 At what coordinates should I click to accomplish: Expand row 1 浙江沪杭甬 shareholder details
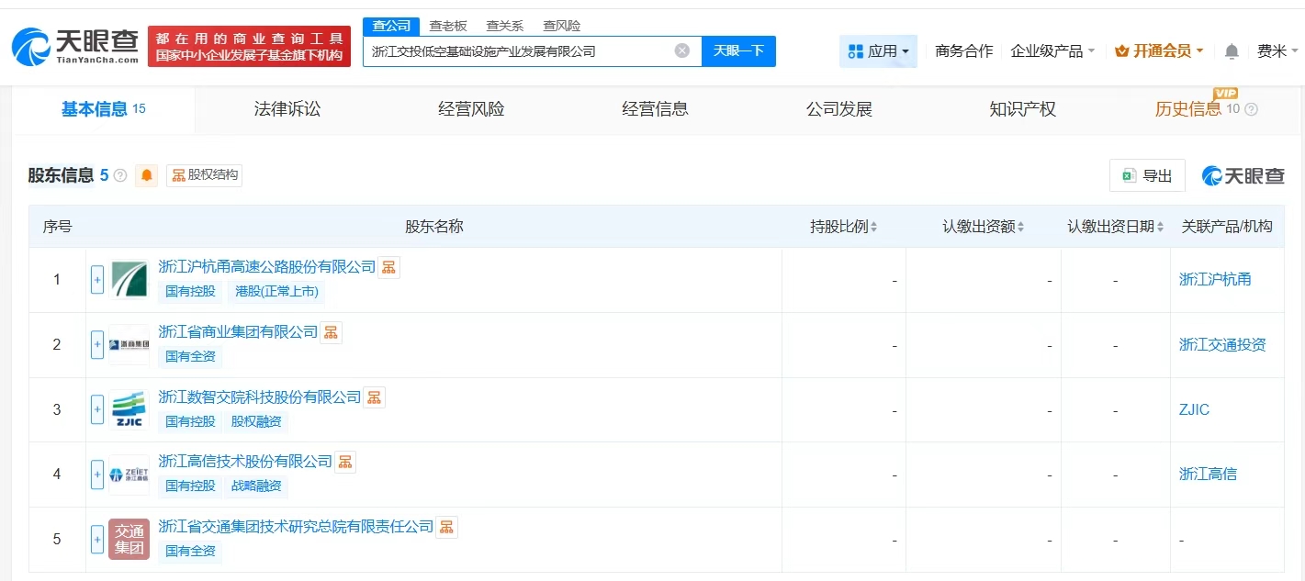97,280
